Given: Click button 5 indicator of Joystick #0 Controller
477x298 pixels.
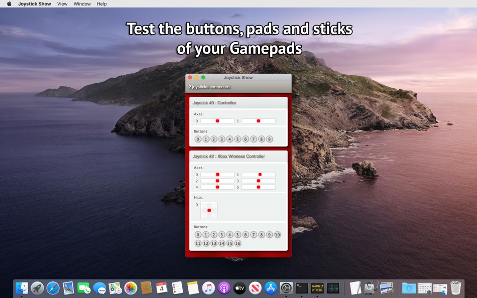Looking at the screenshot, I should click(x=237, y=139).
